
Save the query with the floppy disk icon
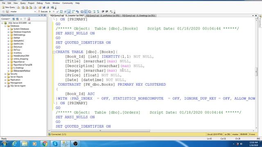[x=44, y=7]
